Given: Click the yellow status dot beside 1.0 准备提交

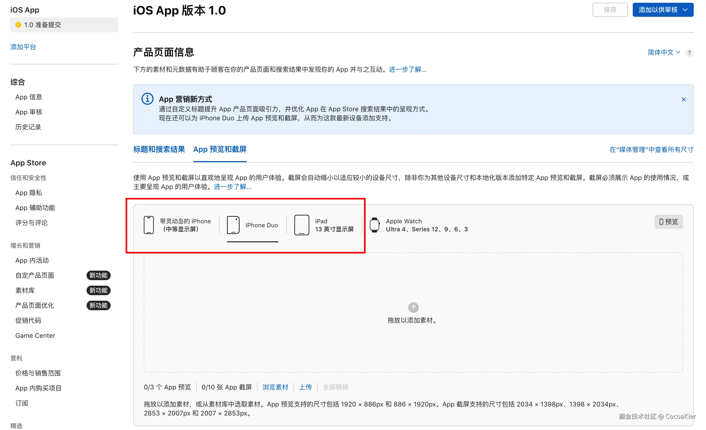Looking at the screenshot, I should tap(18, 25).
